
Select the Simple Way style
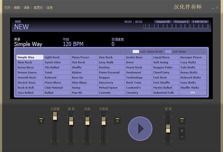[30, 57]
